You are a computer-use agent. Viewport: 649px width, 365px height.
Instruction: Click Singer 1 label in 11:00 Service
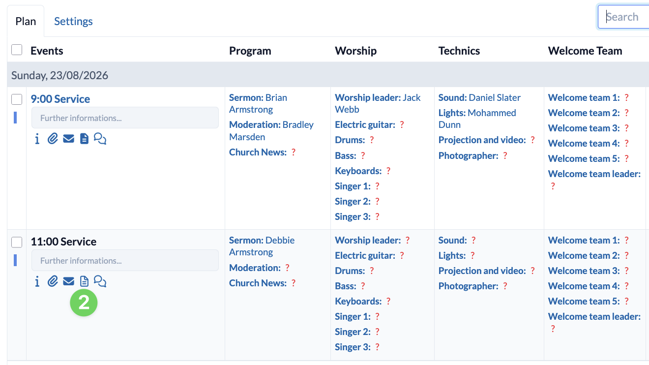pos(353,317)
